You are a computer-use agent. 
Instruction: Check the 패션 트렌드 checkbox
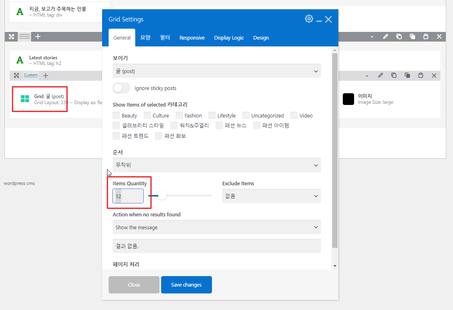(x=116, y=136)
